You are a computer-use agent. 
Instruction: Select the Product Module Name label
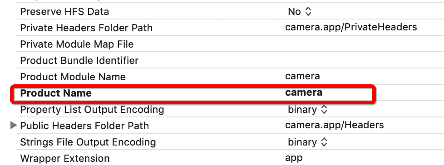click(x=73, y=77)
